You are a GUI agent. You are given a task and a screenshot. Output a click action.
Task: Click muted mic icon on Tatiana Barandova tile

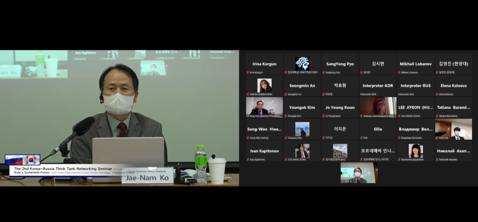(x=437, y=116)
